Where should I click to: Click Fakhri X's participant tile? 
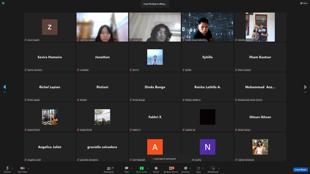tap(155, 117)
